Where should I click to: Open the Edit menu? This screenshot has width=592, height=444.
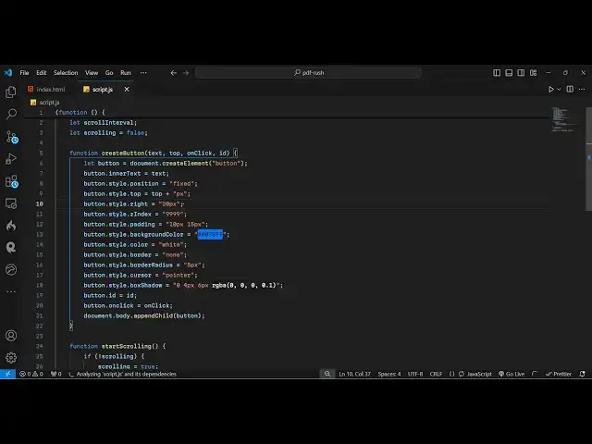pos(41,72)
